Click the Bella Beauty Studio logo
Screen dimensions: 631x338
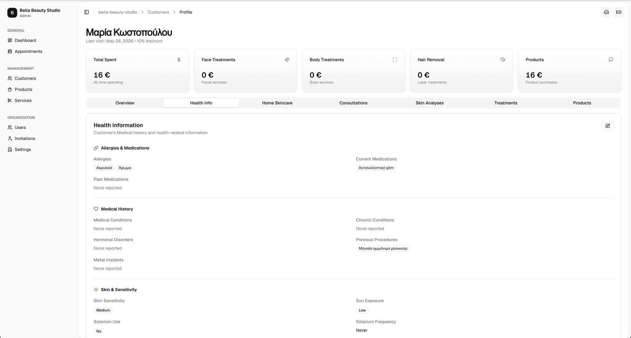point(12,13)
